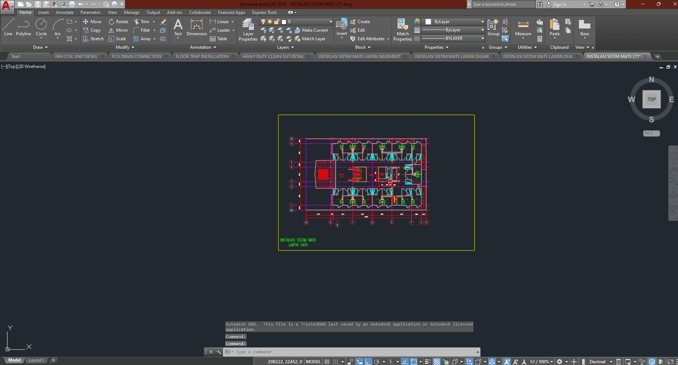The image size is (678, 365).
Task: Click the Match Properties tool
Action: point(403,29)
